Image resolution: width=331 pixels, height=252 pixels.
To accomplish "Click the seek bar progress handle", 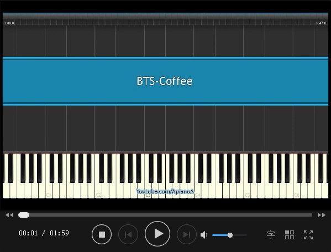I will point(24,215).
